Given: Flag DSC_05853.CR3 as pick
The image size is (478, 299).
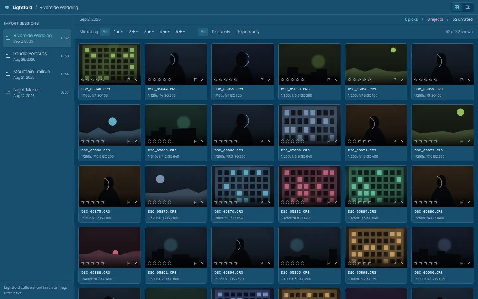Looking at the screenshot, I should tap(329, 80).
